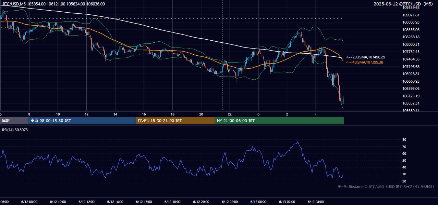Click price axis value 106928.81
Image resolution: width=438 pixels, height=205 pixels.
pos(411,74)
